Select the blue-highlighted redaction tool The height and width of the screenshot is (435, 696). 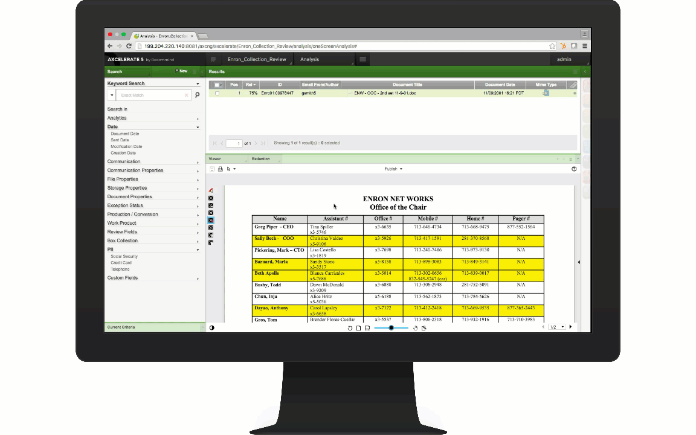pos(211,220)
